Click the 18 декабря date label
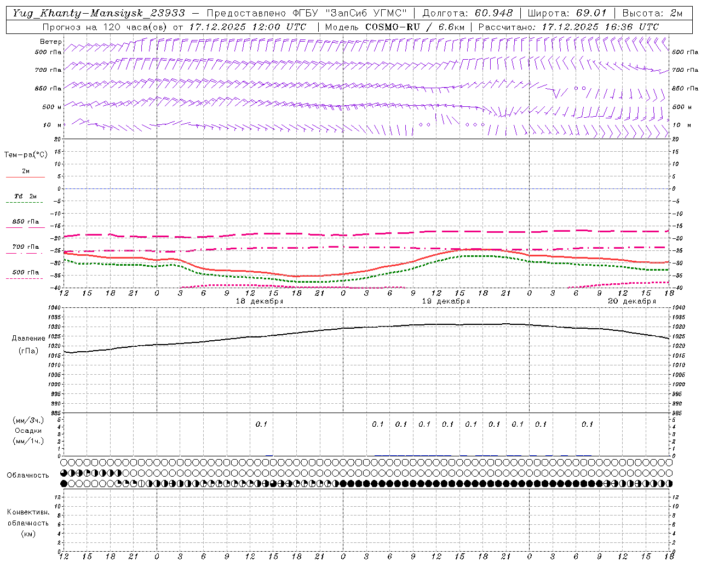The image size is (701, 561). (260, 301)
